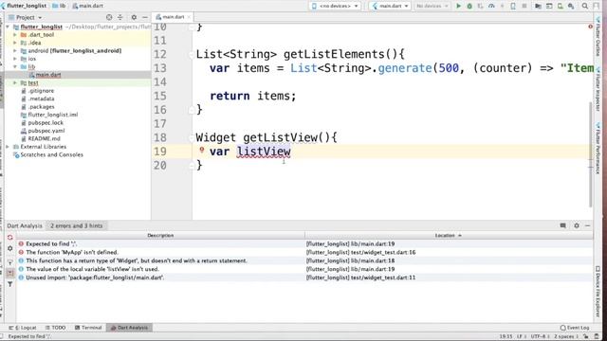Select pubspec.yaml in the project tree
This screenshot has height=341, width=607.
(x=46, y=131)
